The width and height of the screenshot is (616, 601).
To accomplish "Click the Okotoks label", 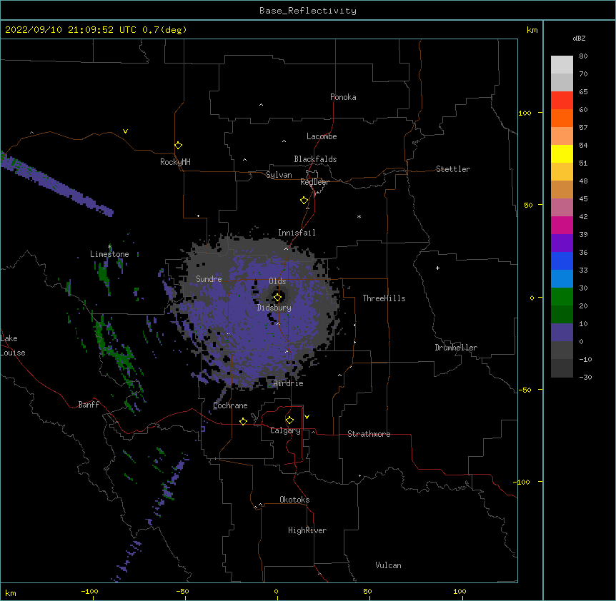I will 294,500.
